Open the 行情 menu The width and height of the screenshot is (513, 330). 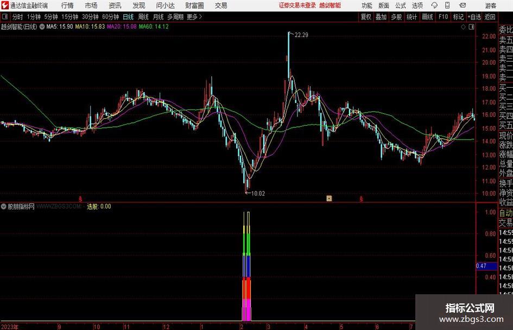[67, 5]
